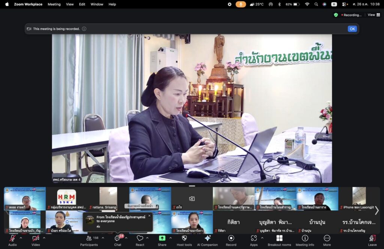Click the Apps icon

coord(254,239)
